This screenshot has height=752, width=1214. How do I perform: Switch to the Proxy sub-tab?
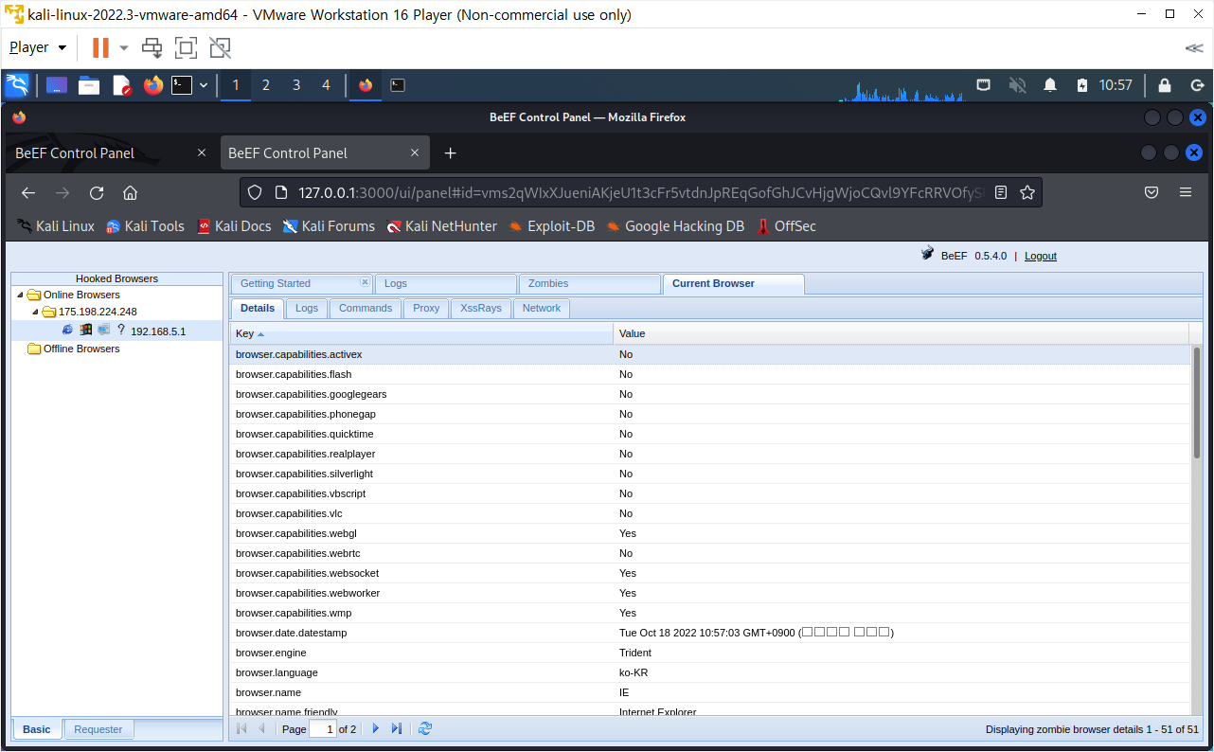(426, 308)
